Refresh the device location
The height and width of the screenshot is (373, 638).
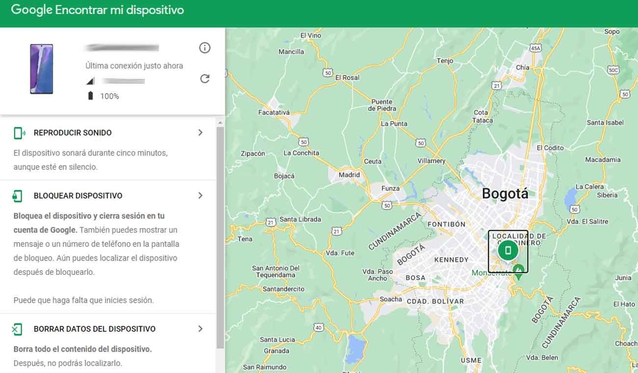pyautogui.click(x=205, y=79)
